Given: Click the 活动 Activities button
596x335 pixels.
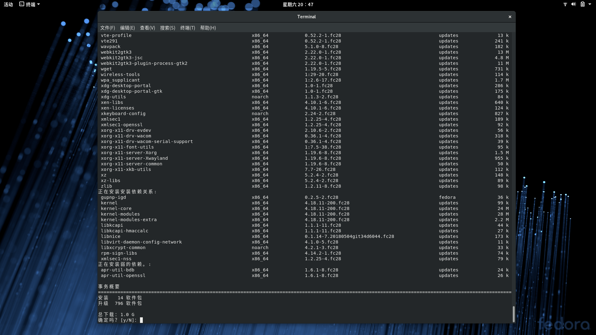Looking at the screenshot, I should pyautogui.click(x=8, y=4).
